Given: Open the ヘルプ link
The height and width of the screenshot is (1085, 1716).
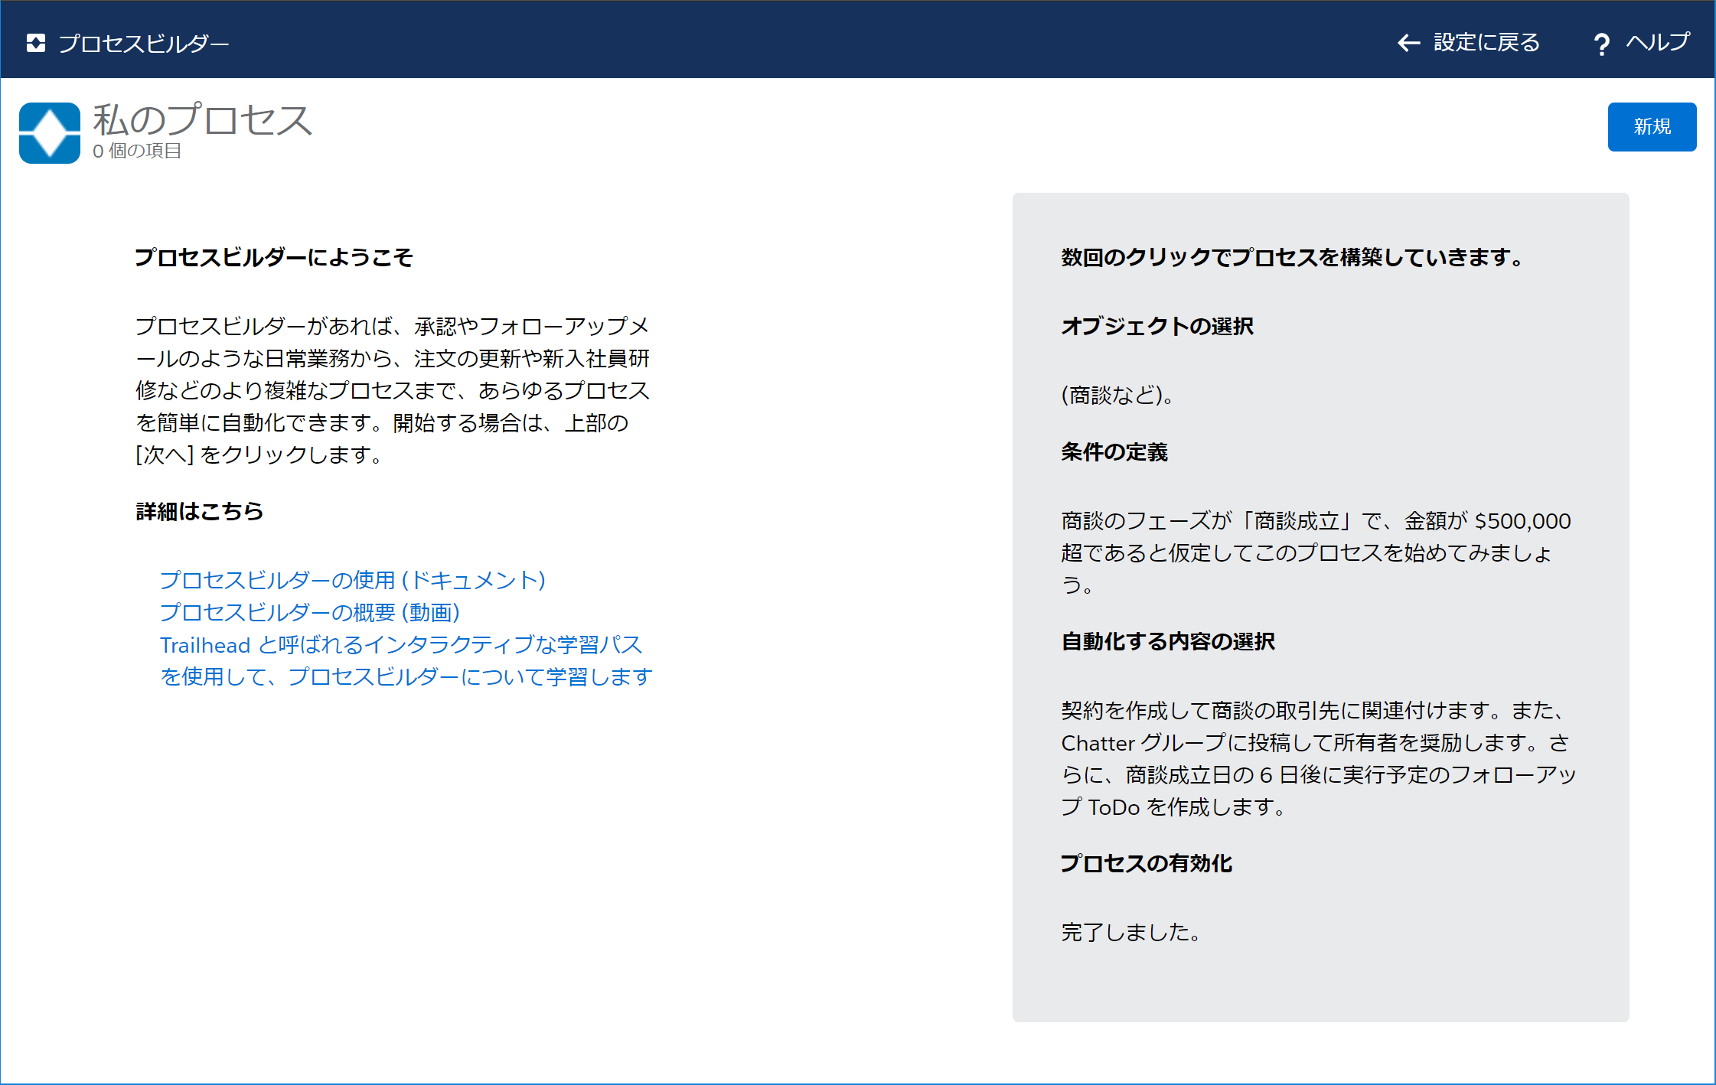Looking at the screenshot, I should pos(1658,42).
